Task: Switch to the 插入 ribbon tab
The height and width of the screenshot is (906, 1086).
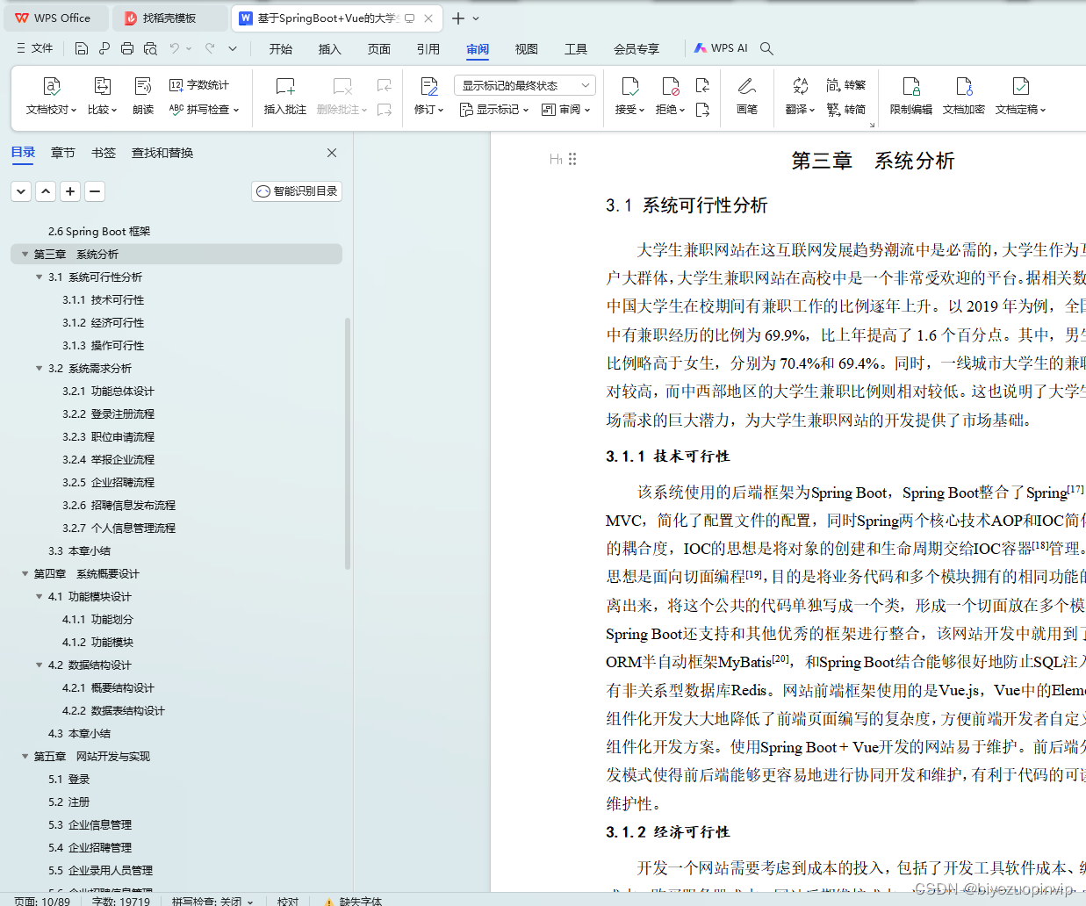Action: coord(330,49)
